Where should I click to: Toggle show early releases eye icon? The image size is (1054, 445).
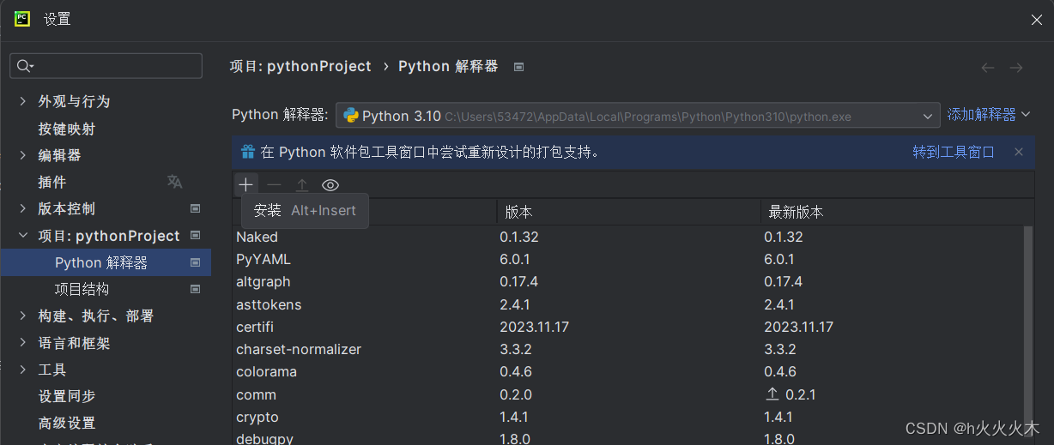330,184
